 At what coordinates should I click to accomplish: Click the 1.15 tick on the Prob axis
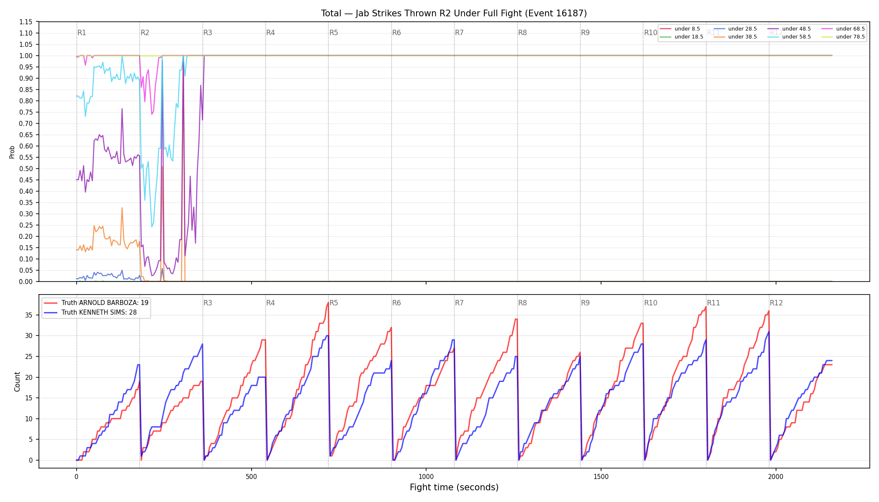coord(26,22)
